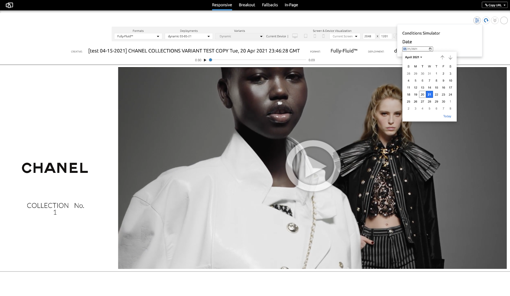Select the second phone device icon
The height and width of the screenshot is (296, 510).
coord(323,36)
